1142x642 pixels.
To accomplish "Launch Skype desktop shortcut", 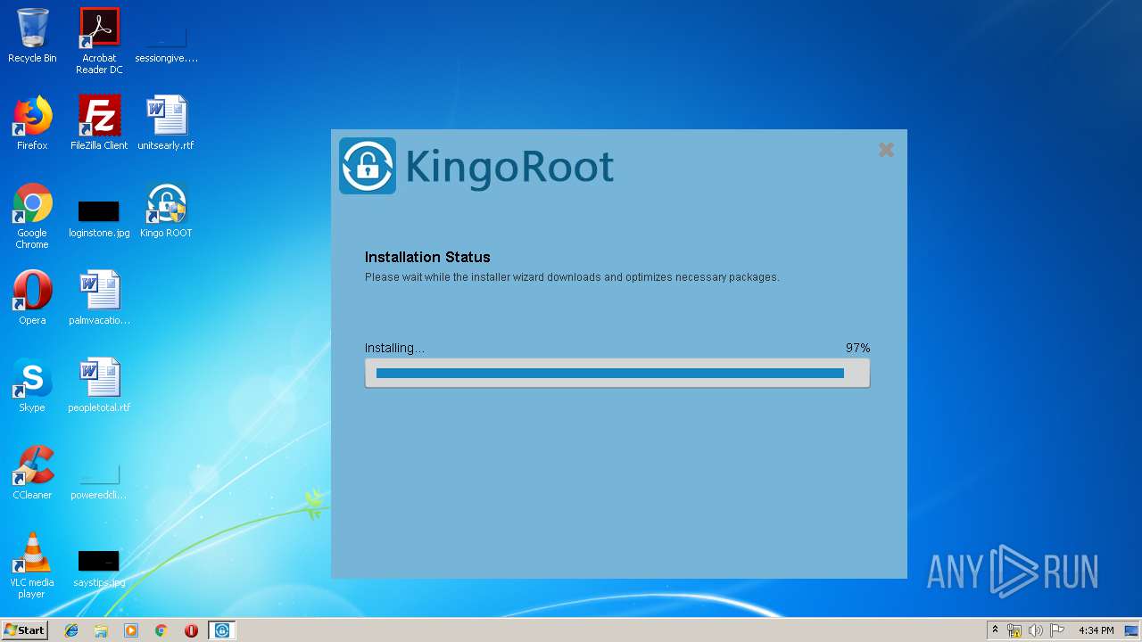I will [32, 385].
